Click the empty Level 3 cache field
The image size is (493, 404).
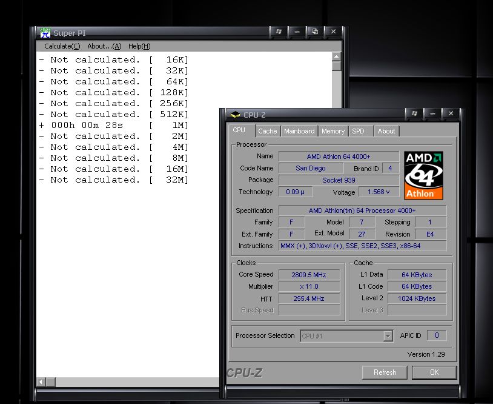click(x=417, y=310)
